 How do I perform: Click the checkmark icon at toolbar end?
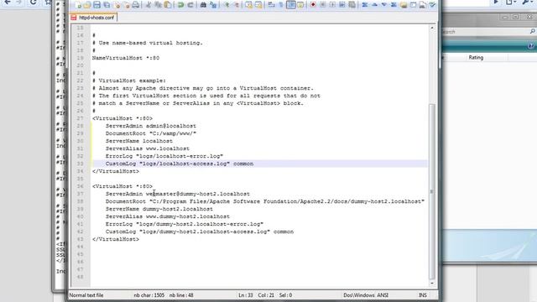click(432, 5)
